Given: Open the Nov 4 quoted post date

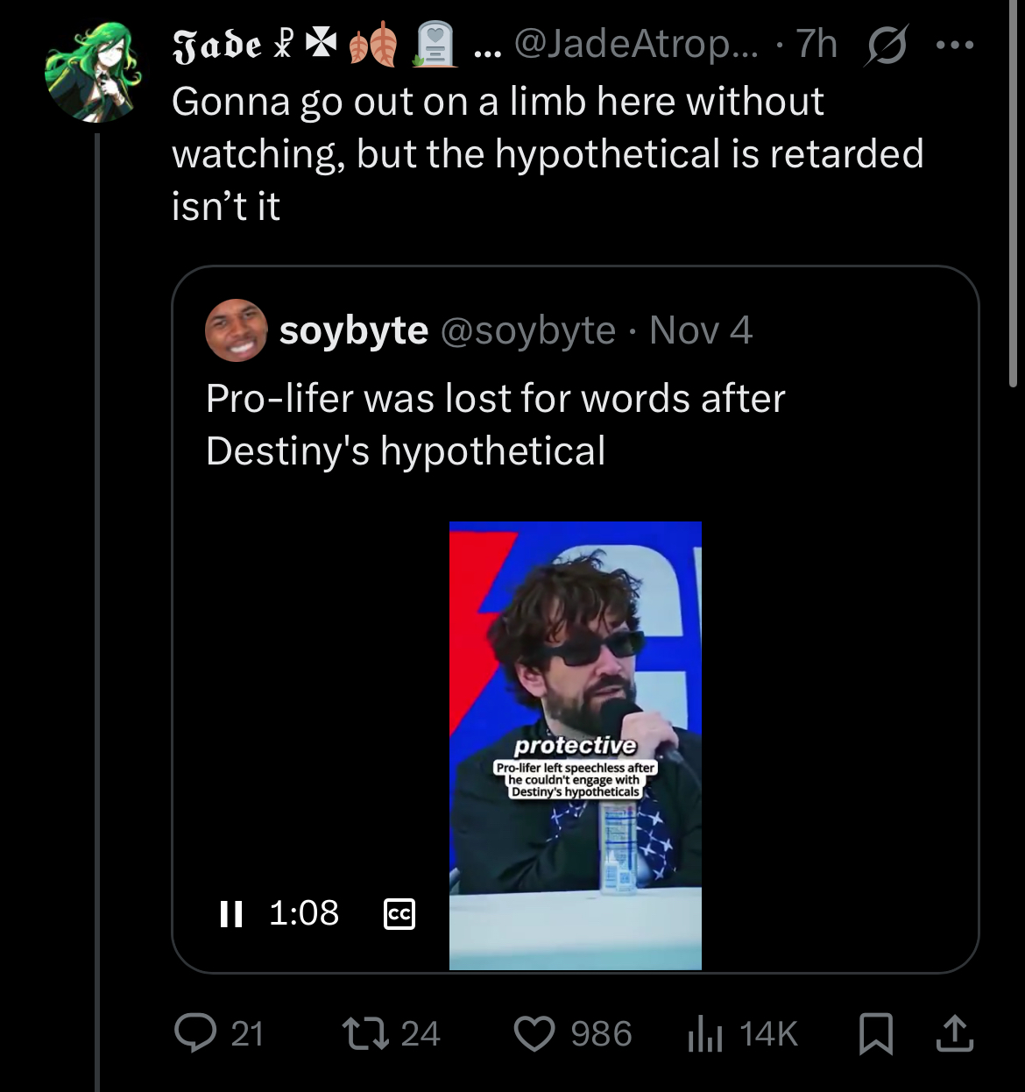Looking at the screenshot, I should 701,330.
